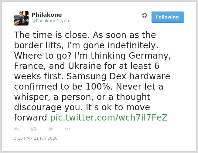Click the Philakone display name
The height and width of the screenshot is (153, 198).
pos(47,15)
